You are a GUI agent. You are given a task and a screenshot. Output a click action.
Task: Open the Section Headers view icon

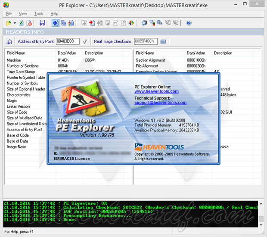pyautogui.click(x=71, y=23)
